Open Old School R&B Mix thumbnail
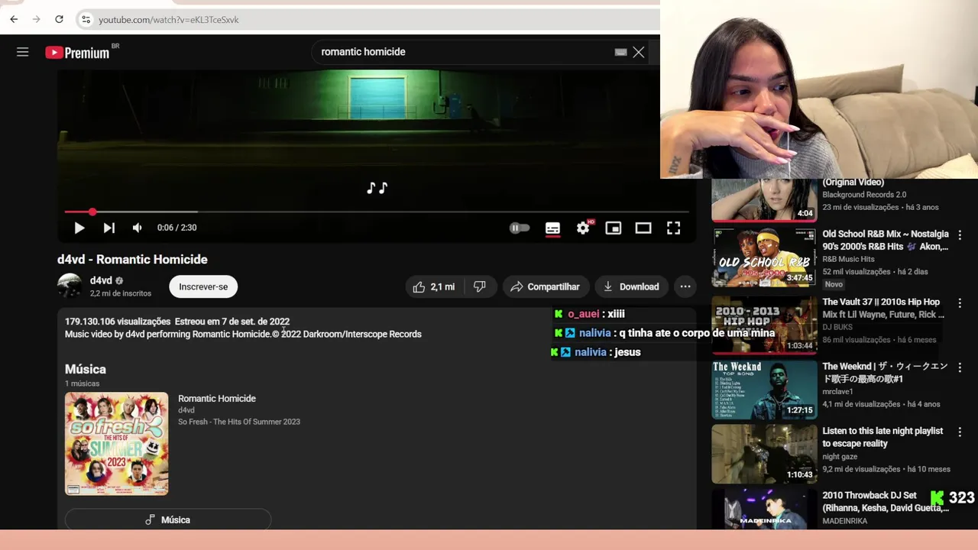This screenshot has width=978, height=550. tap(764, 257)
